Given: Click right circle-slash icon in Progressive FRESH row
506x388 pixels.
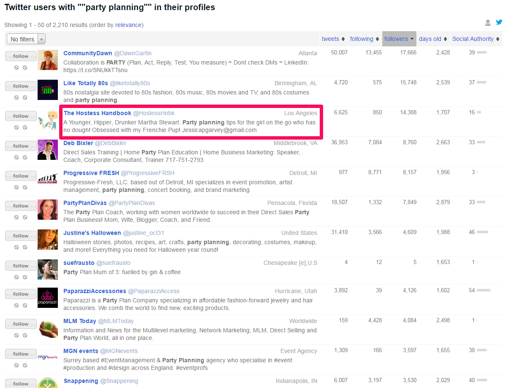Looking at the screenshot, I should tap(25, 187).
